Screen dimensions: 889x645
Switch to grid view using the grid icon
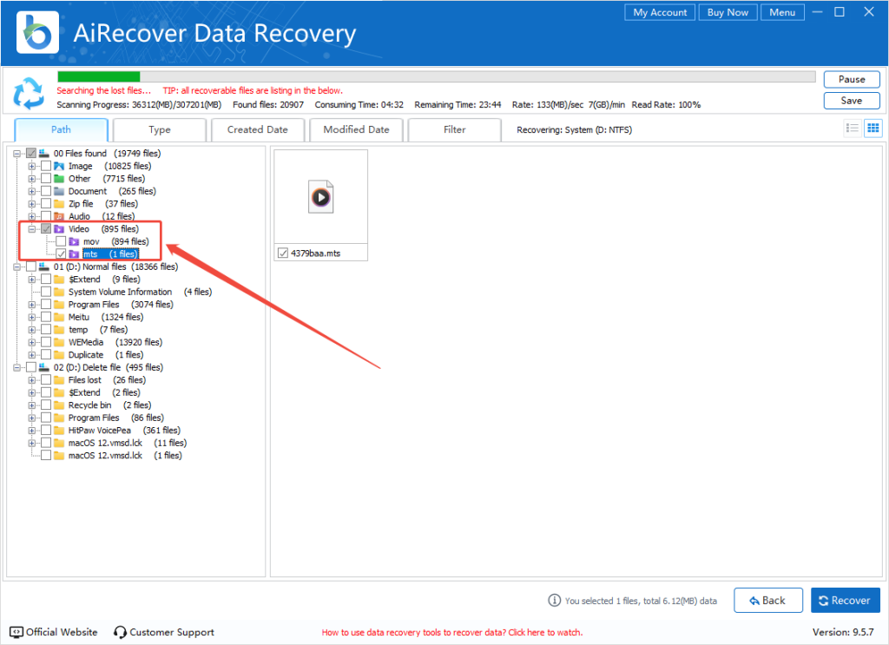tap(873, 128)
